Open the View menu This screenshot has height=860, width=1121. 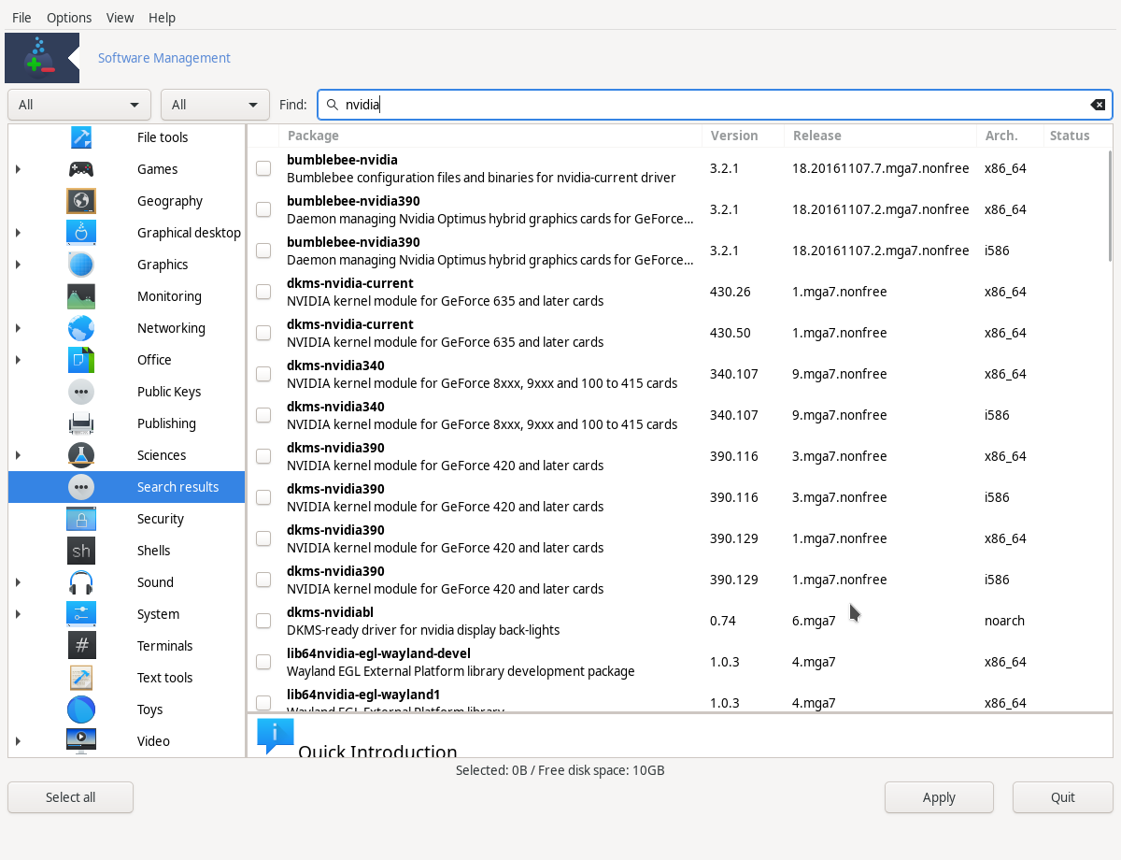click(120, 18)
